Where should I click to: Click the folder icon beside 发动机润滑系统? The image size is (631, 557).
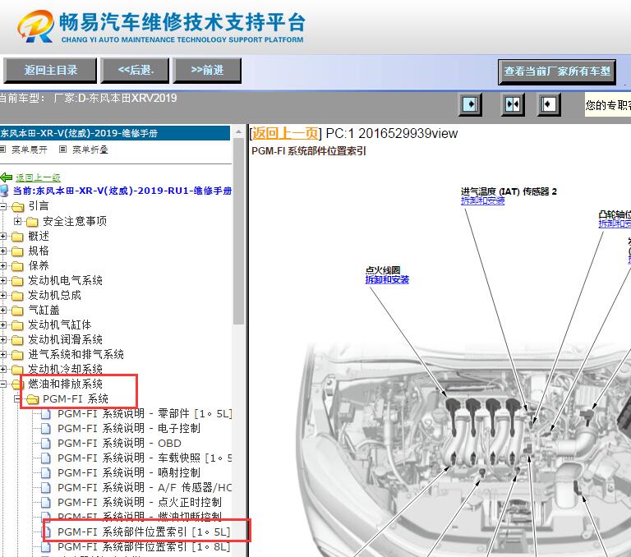click(17, 340)
